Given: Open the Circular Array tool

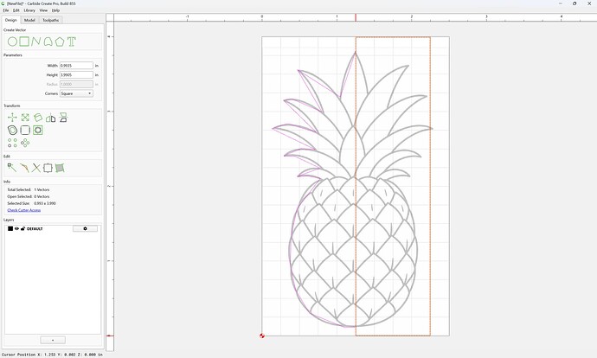Looking at the screenshot, I should tap(25, 143).
